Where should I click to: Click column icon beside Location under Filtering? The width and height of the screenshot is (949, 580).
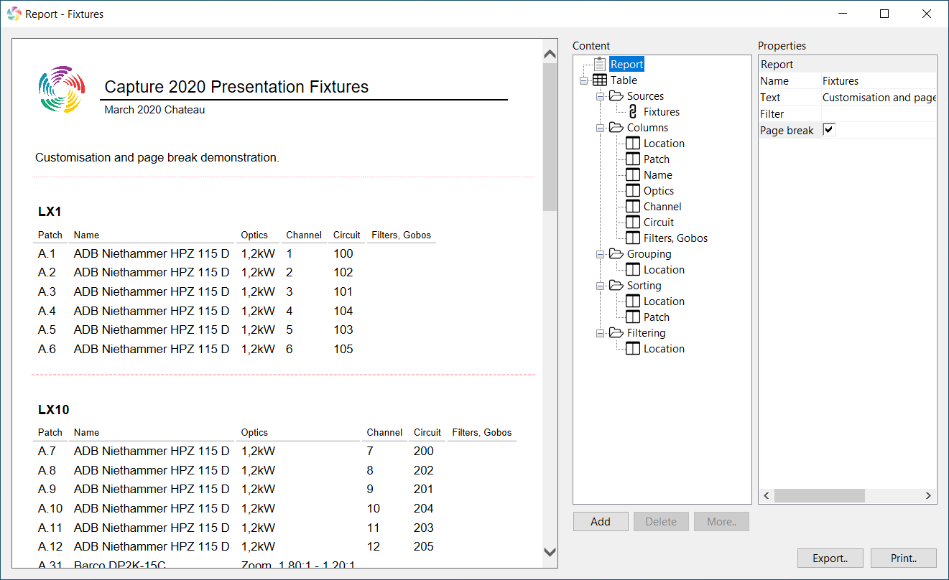pyautogui.click(x=633, y=349)
